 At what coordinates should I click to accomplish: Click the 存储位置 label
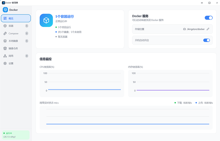tap(139, 29)
